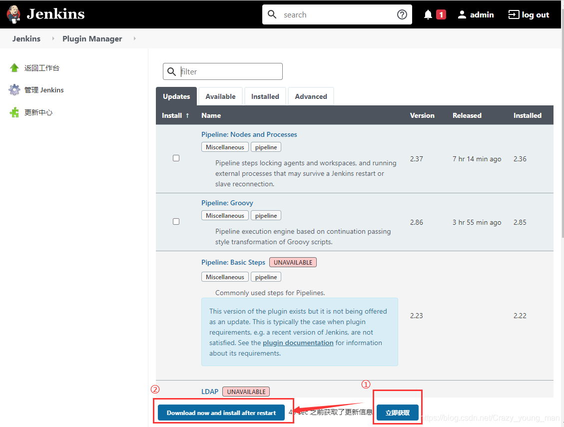Expand breadcrumb arrow after Plugin Manager
564x427 pixels.
tap(134, 38)
